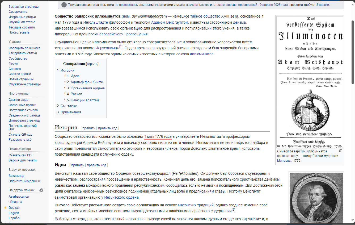This screenshot has width=355, height=225.
Task: Switch to the Deutsch language version
Action: pos(14,208)
